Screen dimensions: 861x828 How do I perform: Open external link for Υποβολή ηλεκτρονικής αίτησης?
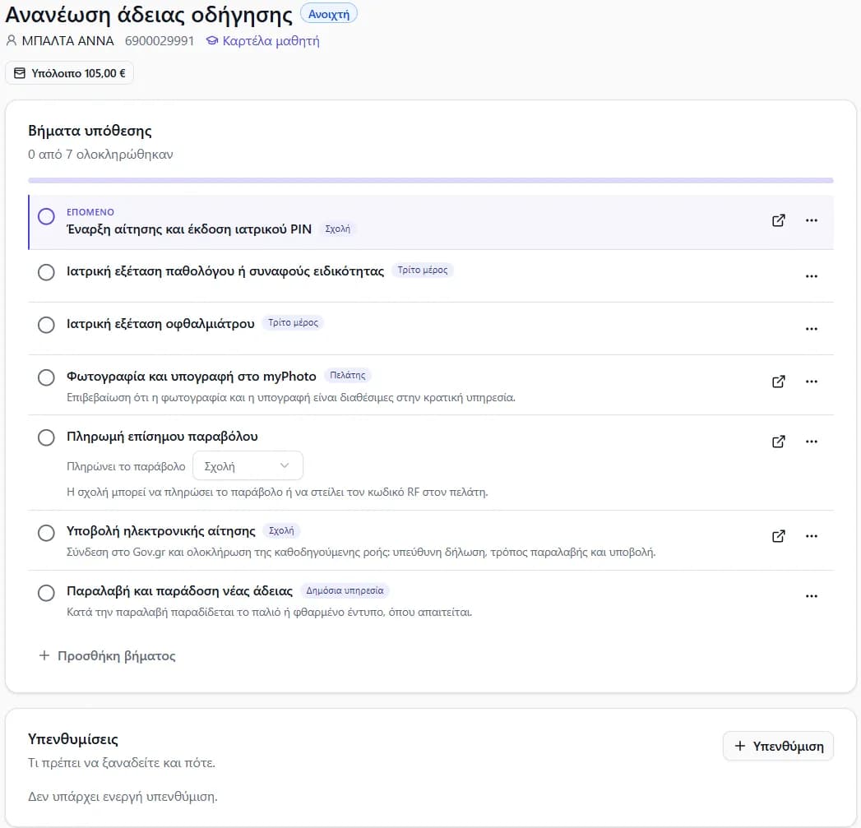pyautogui.click(x=778, y=536)
